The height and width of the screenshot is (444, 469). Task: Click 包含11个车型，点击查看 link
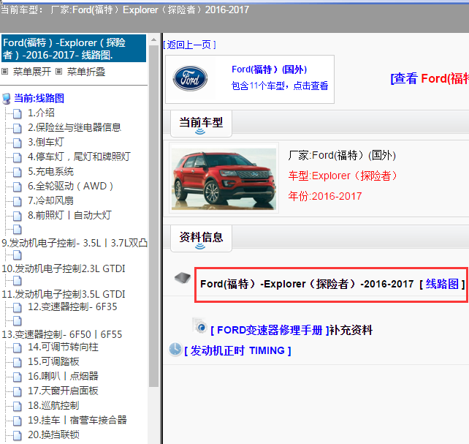[280, 86]
